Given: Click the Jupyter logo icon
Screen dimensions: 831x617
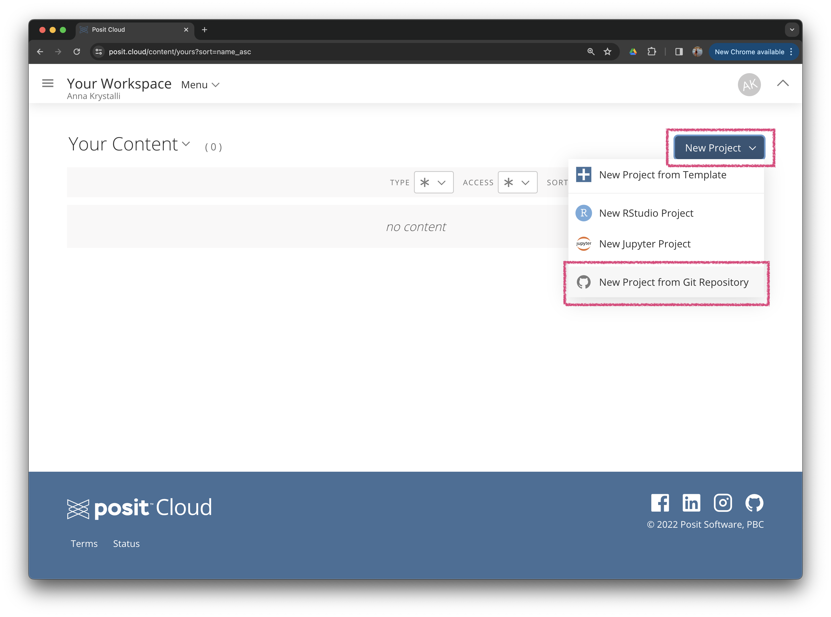Looking at the screenshot, I should 583,244.
